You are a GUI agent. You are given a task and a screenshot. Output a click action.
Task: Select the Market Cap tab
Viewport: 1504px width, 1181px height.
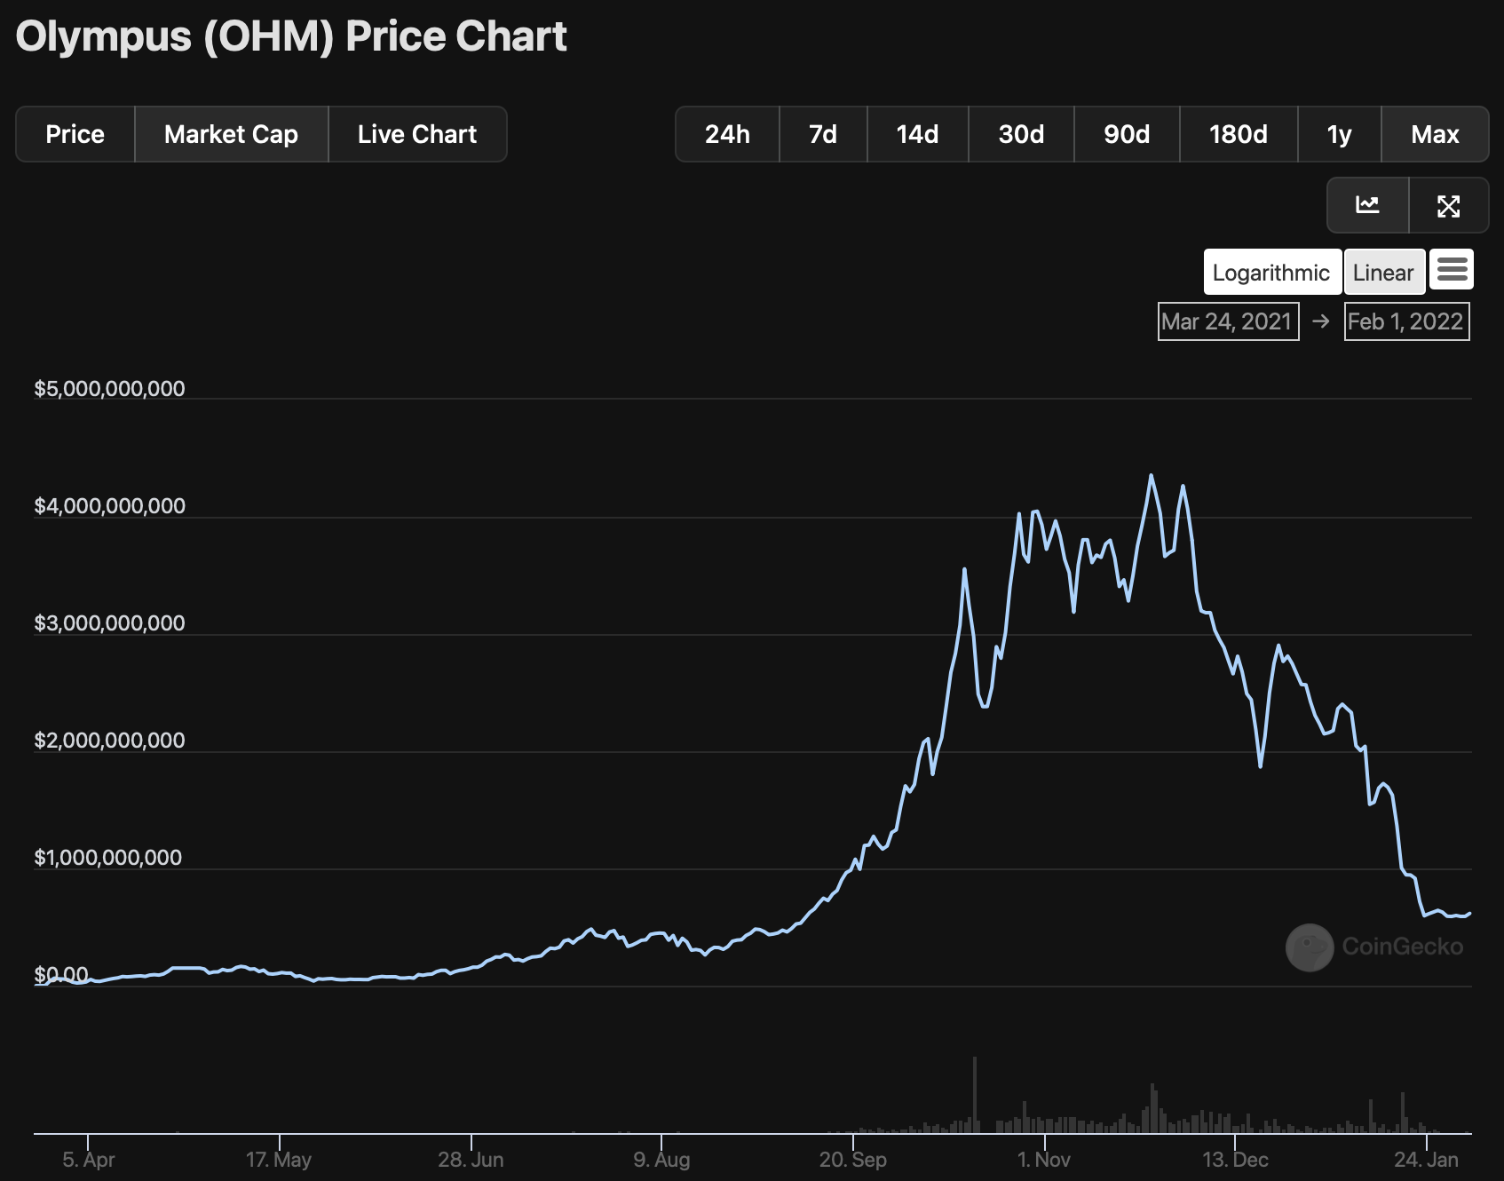tap(232, 134)
